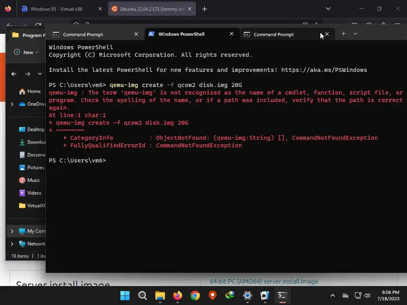This screenshot has width=407, height=305.
Task: Go forward in File Explorer
Action: tap(28, 74)
